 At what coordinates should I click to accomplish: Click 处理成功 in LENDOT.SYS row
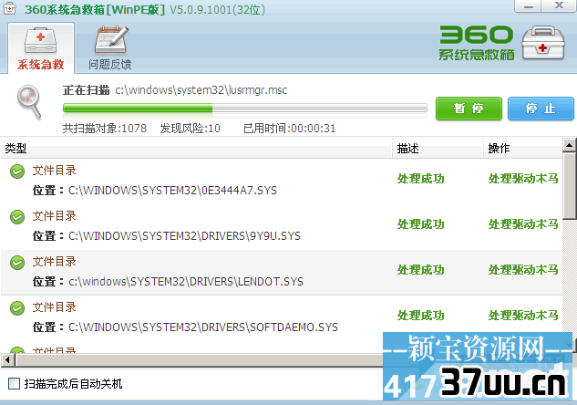(420, 270)
